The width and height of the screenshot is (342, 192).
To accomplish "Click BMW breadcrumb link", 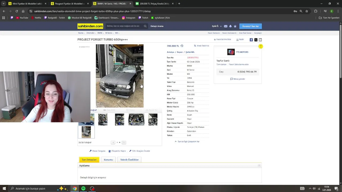I will [x=100, y=33].
